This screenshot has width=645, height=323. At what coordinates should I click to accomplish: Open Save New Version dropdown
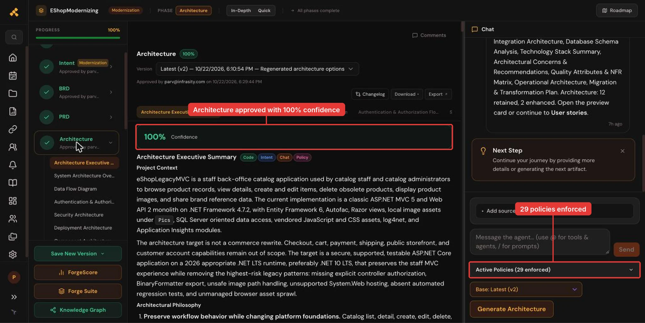tap(77, 253)
